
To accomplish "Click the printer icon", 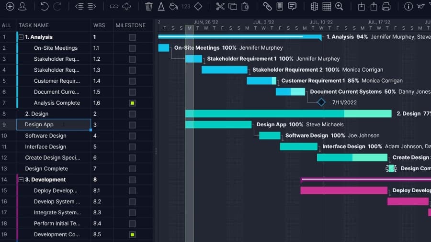I will point(386,6).
